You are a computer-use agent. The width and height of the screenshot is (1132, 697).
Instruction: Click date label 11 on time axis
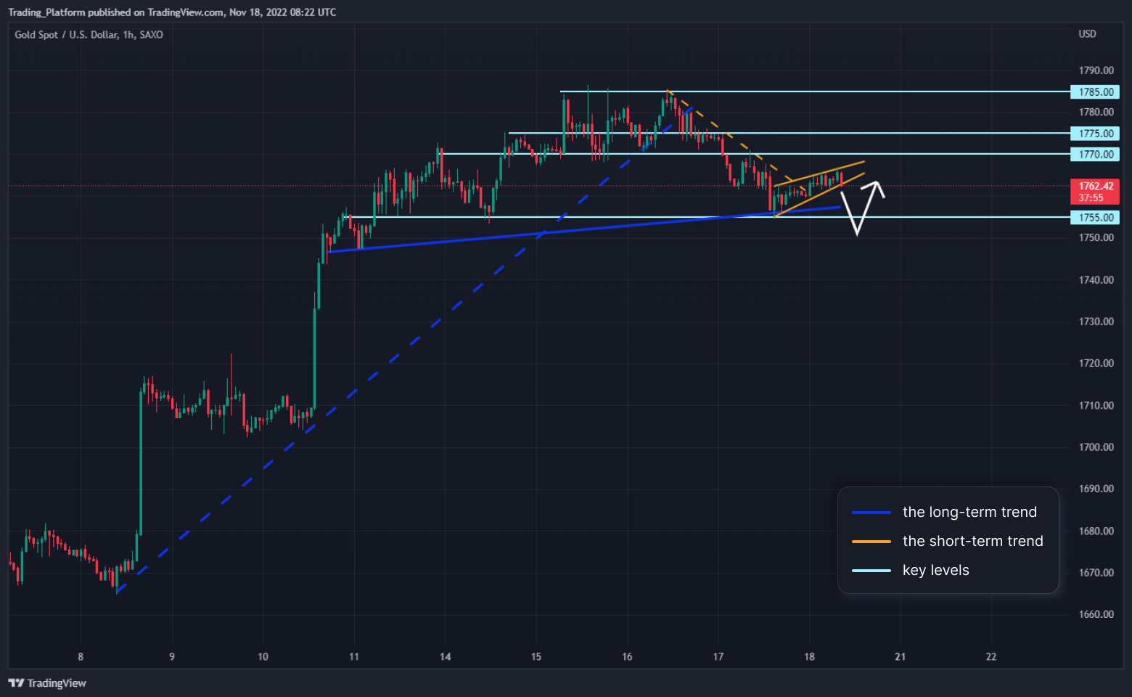click(354, 657)
